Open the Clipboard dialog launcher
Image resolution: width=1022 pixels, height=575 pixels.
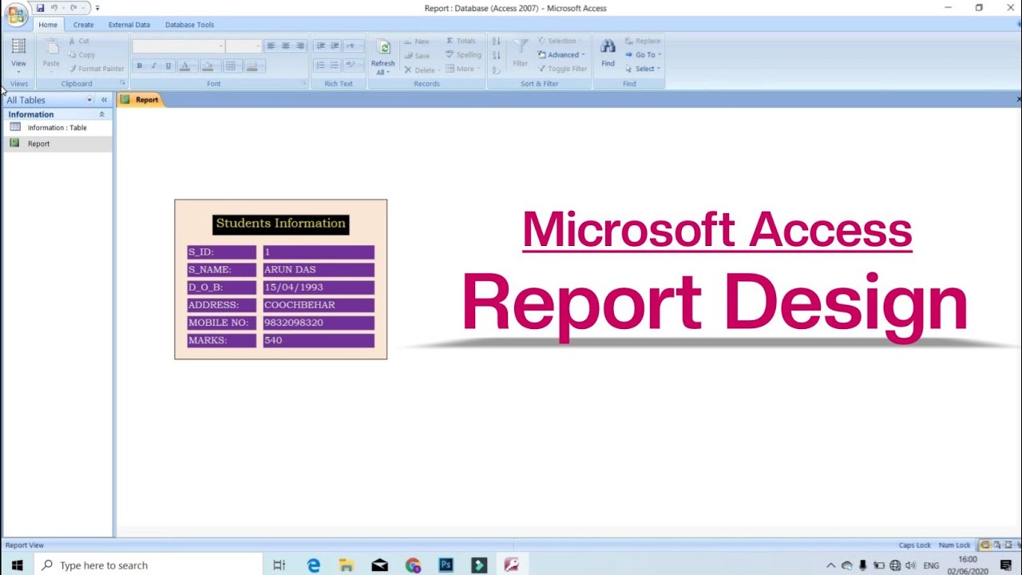pyautogui.click(x=123, y=83)
